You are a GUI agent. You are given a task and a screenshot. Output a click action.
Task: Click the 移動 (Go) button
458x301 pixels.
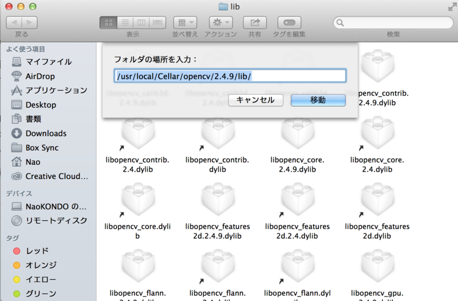coord(318,100)
